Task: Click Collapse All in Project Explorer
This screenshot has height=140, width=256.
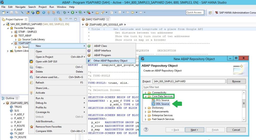Action: pyautogui.click(x=55, y=19)
